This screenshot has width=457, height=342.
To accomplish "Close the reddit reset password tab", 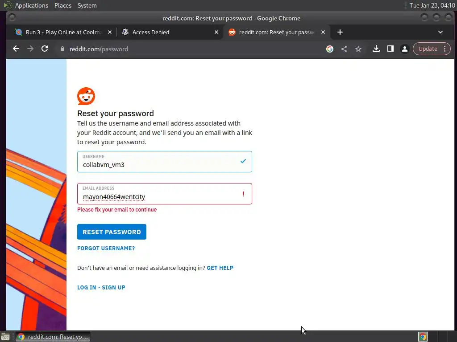I will (x=323, y=32).
